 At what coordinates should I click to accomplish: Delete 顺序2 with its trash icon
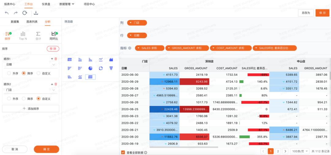pyautogui.click(x=56, y=84)
